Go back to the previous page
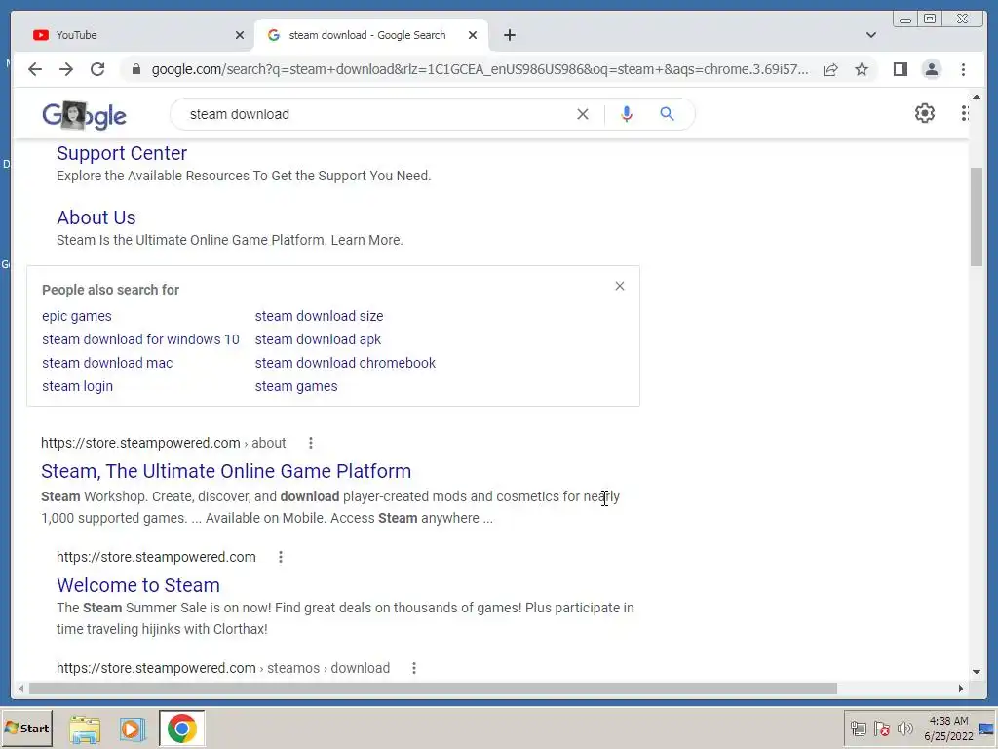Viewport: 998px width, 749px height. [35, 69]
